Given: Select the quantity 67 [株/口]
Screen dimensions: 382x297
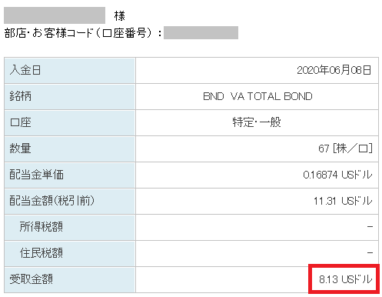Looking at the screenshot, I should [345, 148].
